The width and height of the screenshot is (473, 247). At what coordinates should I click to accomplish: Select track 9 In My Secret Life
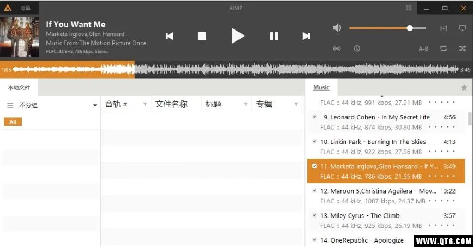[386, 122]
